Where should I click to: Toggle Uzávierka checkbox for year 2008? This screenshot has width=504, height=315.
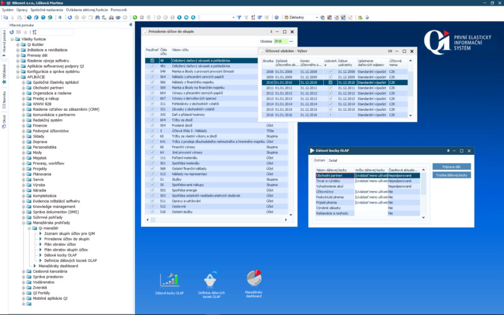330,72
